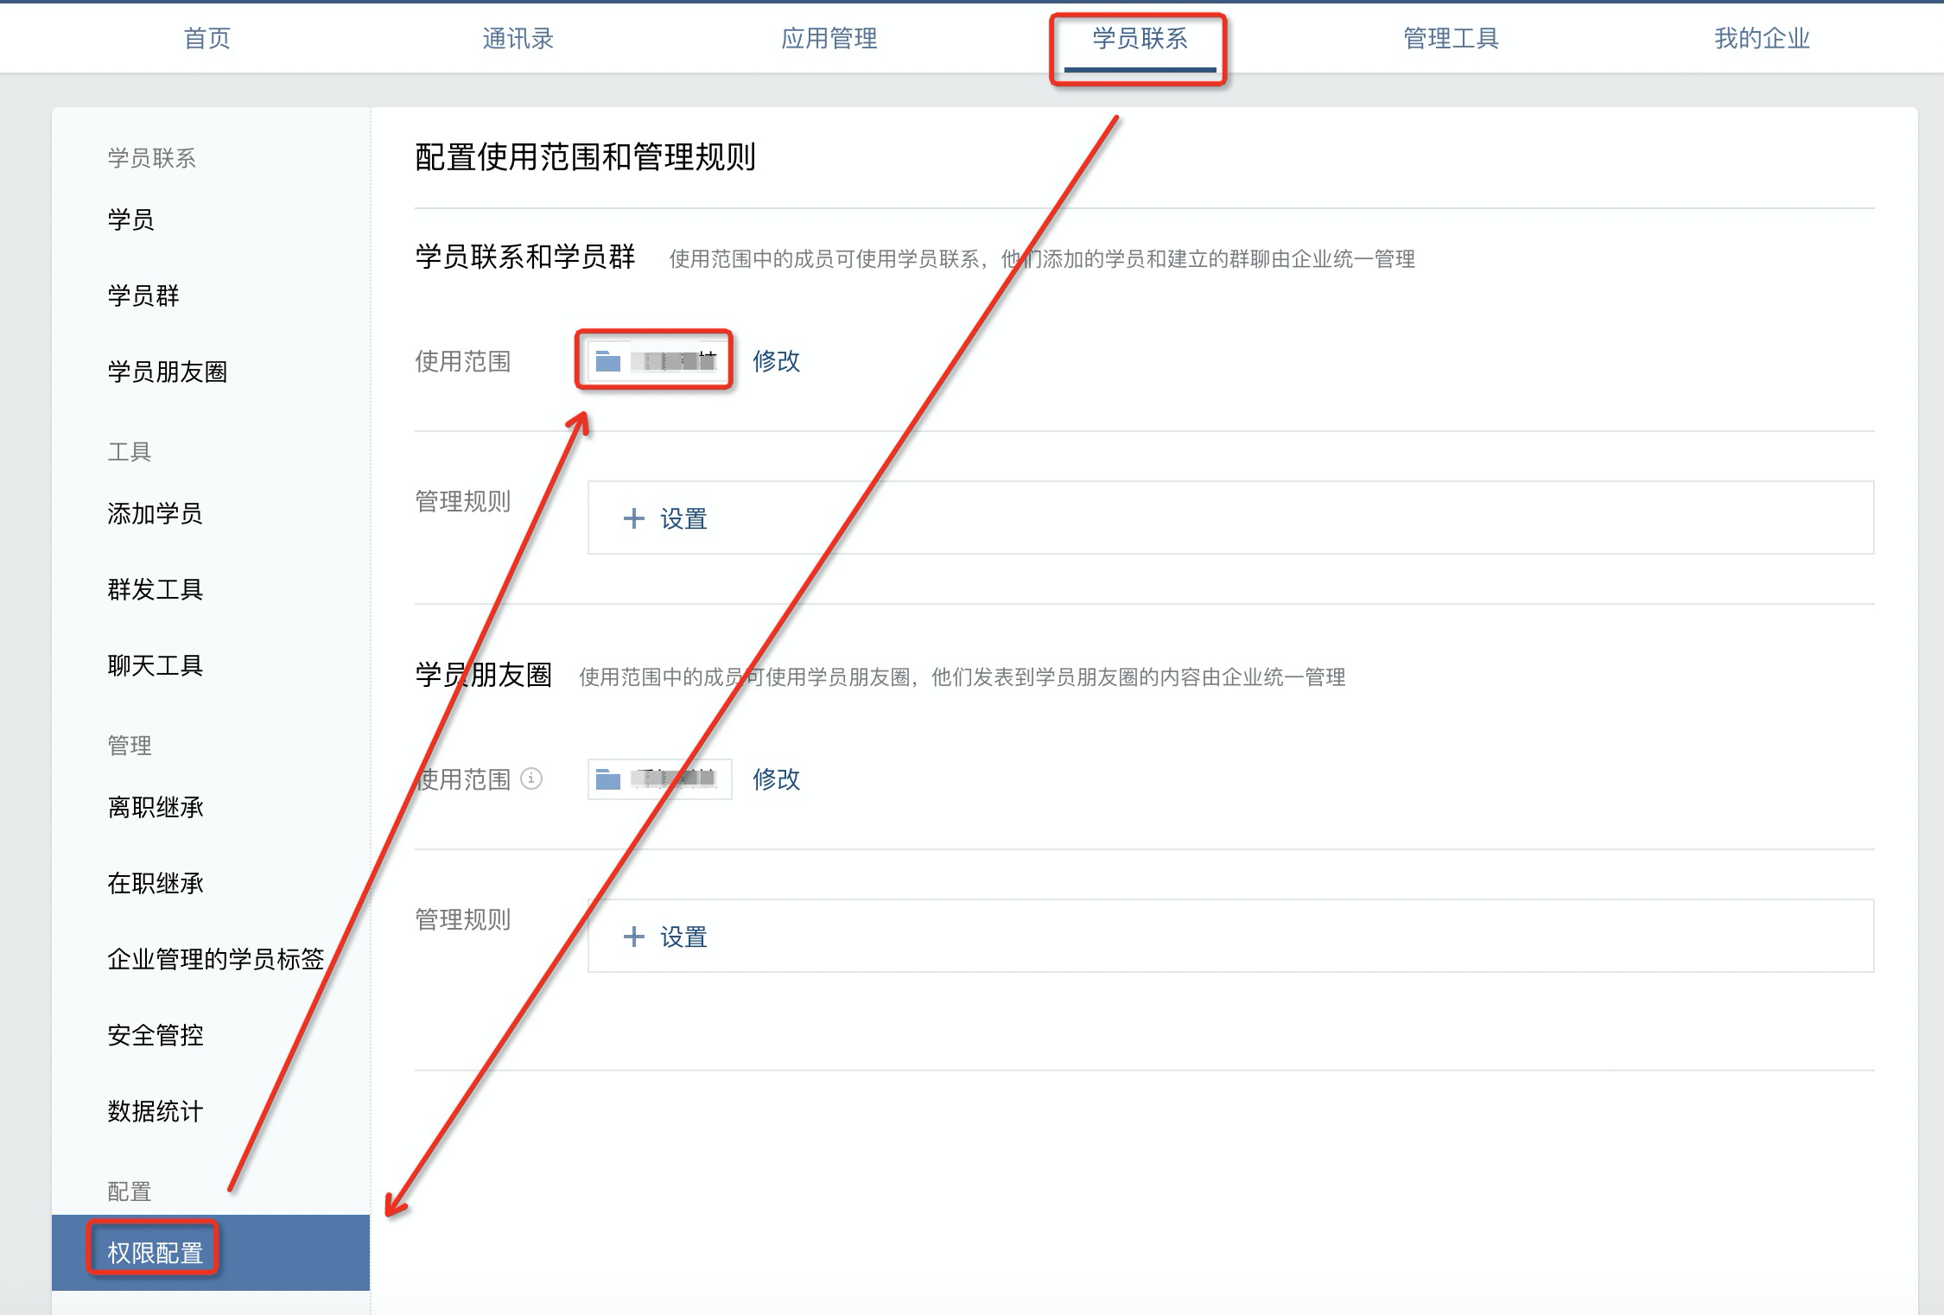1944x1315 pixels.
Task: Open 学员 in the sidebar
Action: 131,219
